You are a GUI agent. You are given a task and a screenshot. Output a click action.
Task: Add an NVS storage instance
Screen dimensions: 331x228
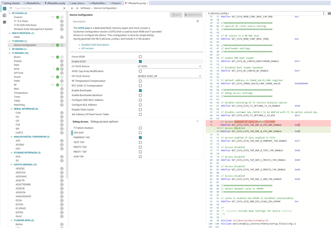pyautogui.click(x=62, y=157)
